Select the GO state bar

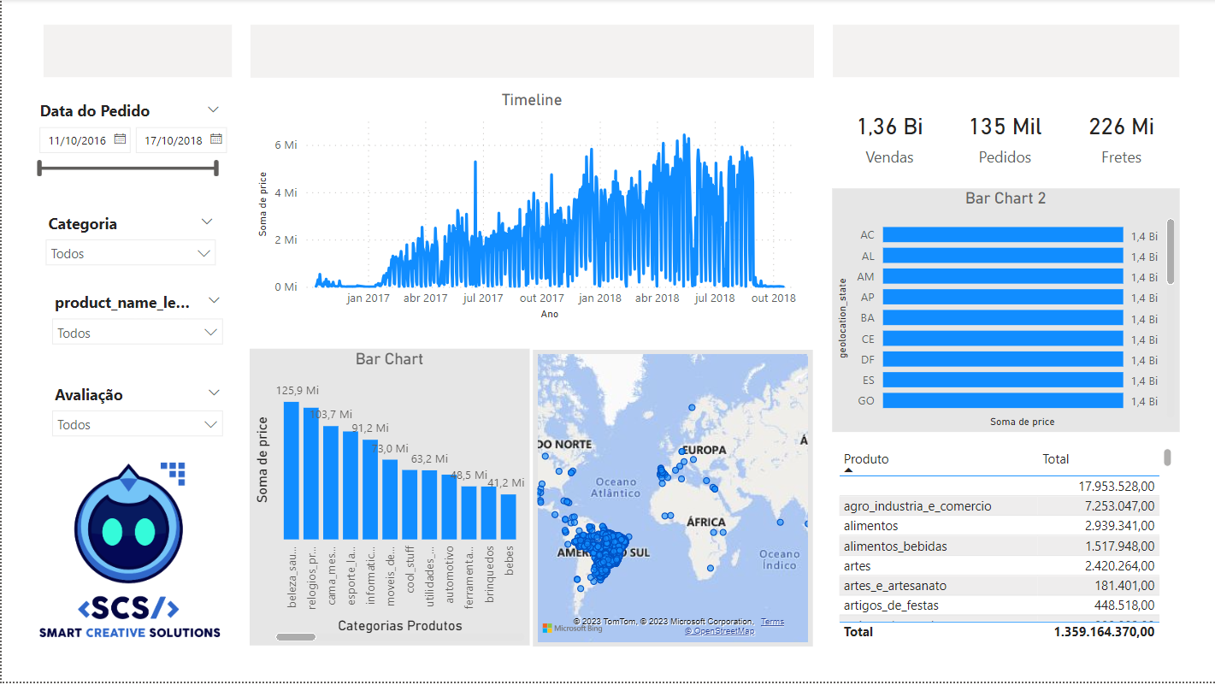(x=1002, y=400)
